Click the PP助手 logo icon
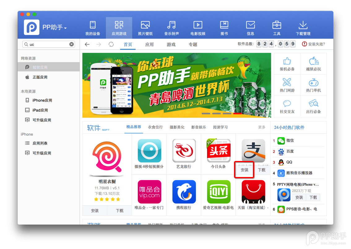Image resolution: width=351 pixels, height=249 pixels. point(32,27)
